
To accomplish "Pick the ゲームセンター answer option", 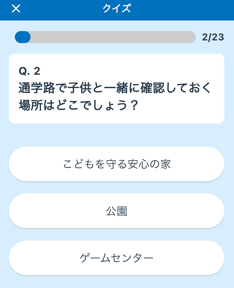I will point(117,258).
